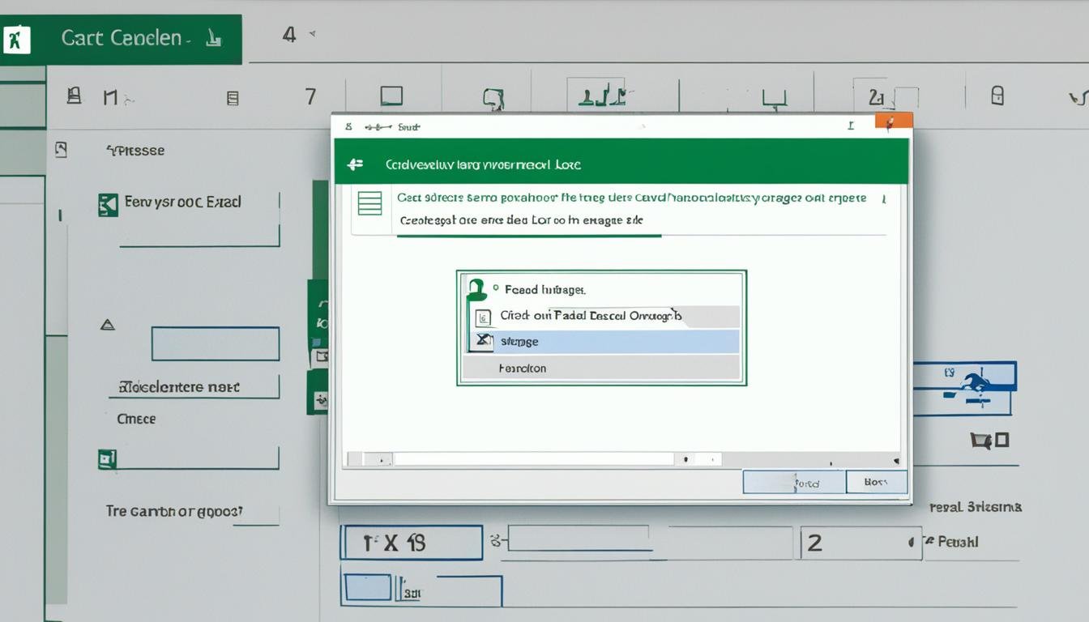Click the small flag-and-square icon at the right
This screenshot has width=1089, height=622.
[989, 441]
